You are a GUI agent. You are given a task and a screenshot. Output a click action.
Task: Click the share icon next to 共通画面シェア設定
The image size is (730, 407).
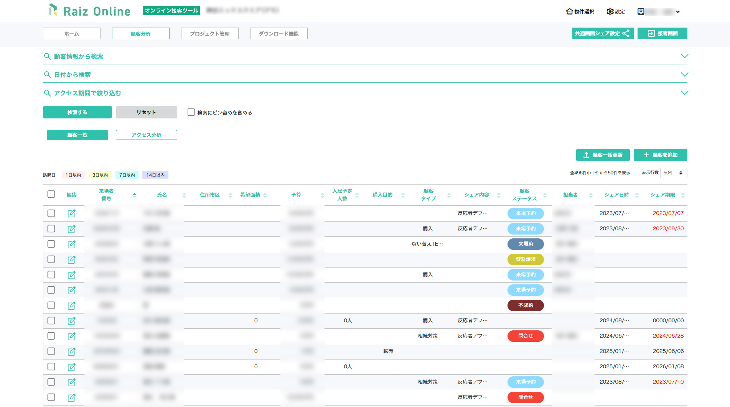627,33
